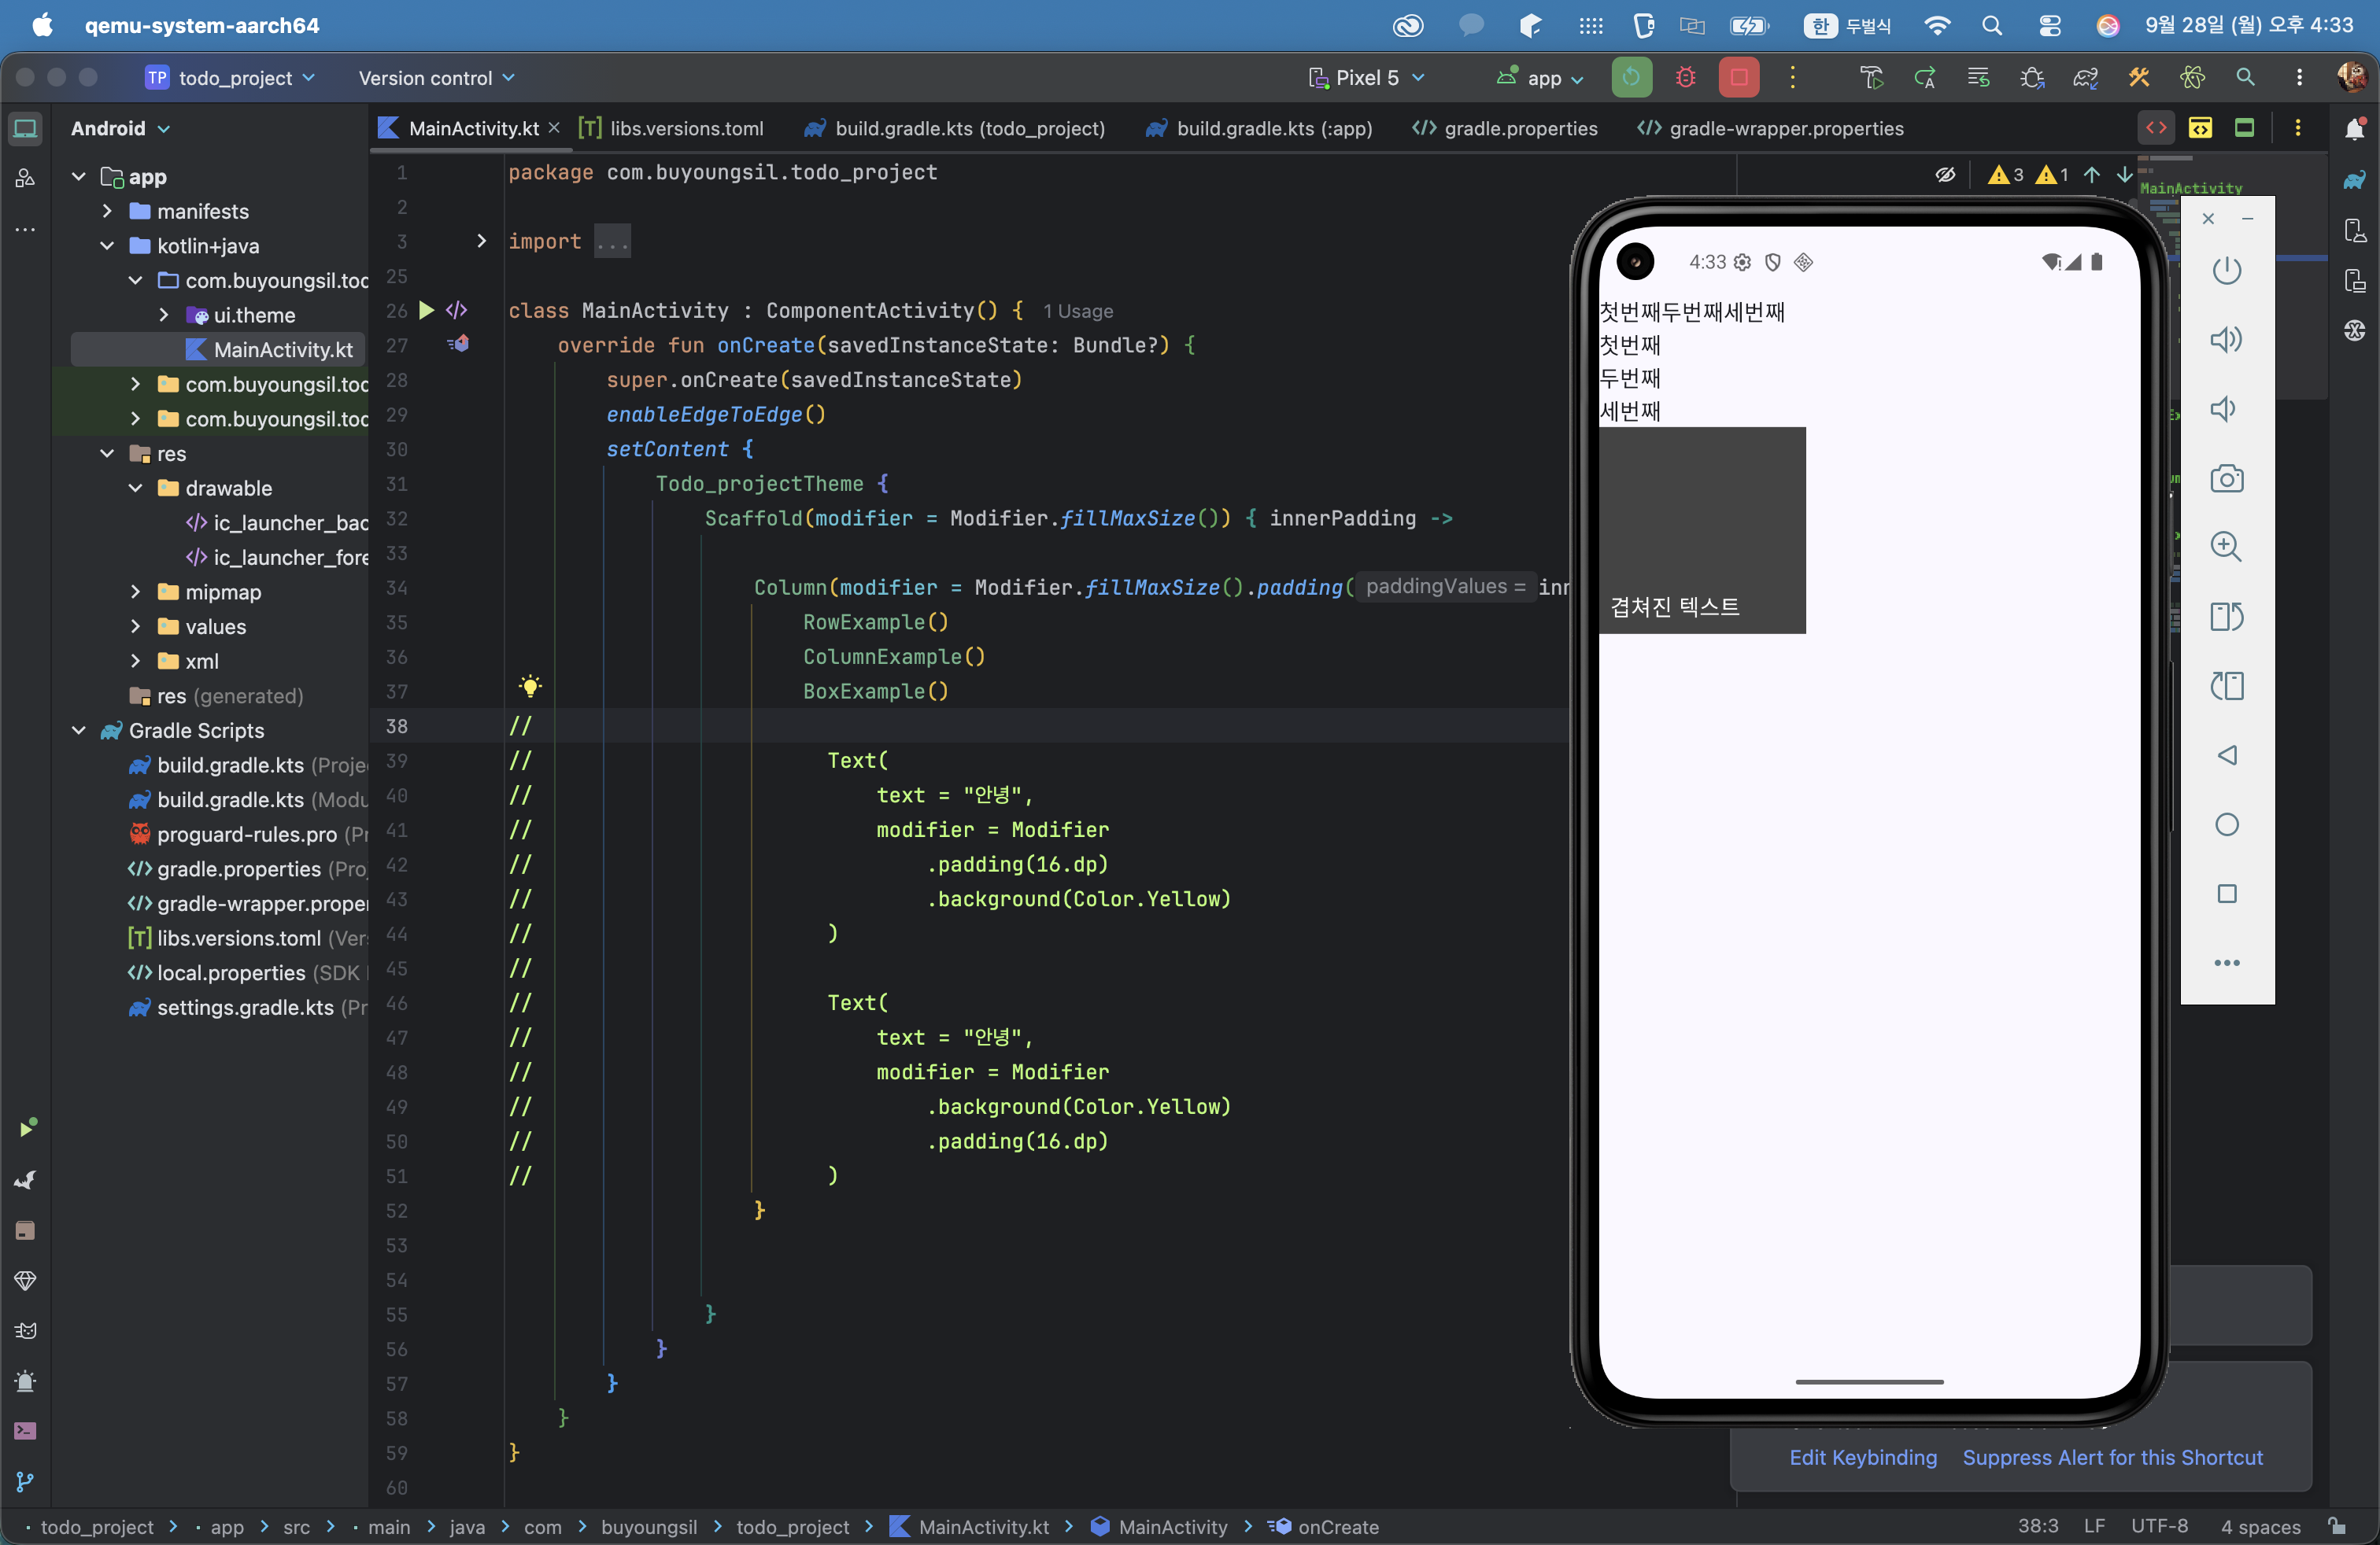
Task: Click the emulator overview square button
Action: [x=2226, y=894]
